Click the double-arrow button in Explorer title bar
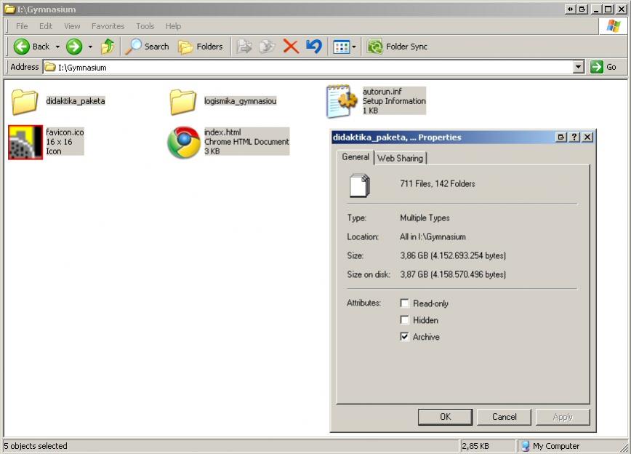 pyautogui.click(x=570, y=9)
